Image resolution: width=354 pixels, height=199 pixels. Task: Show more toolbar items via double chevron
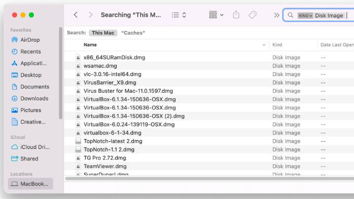point(276,15)
